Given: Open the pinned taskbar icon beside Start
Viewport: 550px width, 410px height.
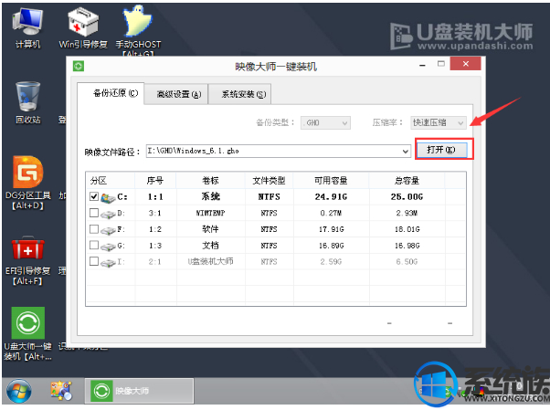Looking at the screenshot, I should (x=62, y=391).
